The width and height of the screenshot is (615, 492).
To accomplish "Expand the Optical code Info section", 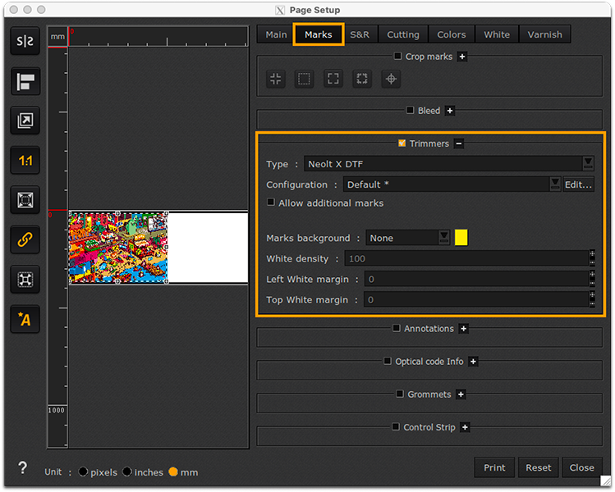I will coord(474,362).
